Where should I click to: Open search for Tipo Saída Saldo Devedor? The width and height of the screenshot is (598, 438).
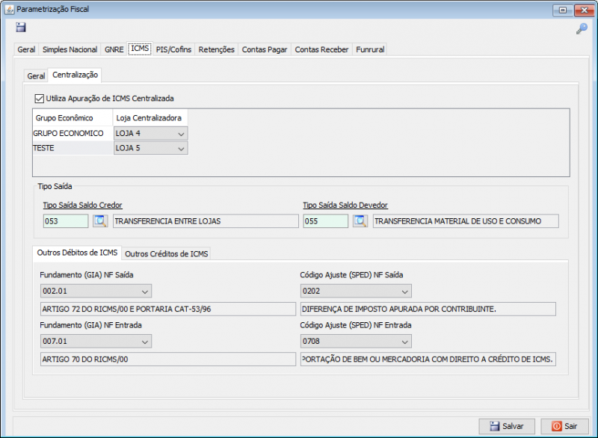[x=360, y=221]
